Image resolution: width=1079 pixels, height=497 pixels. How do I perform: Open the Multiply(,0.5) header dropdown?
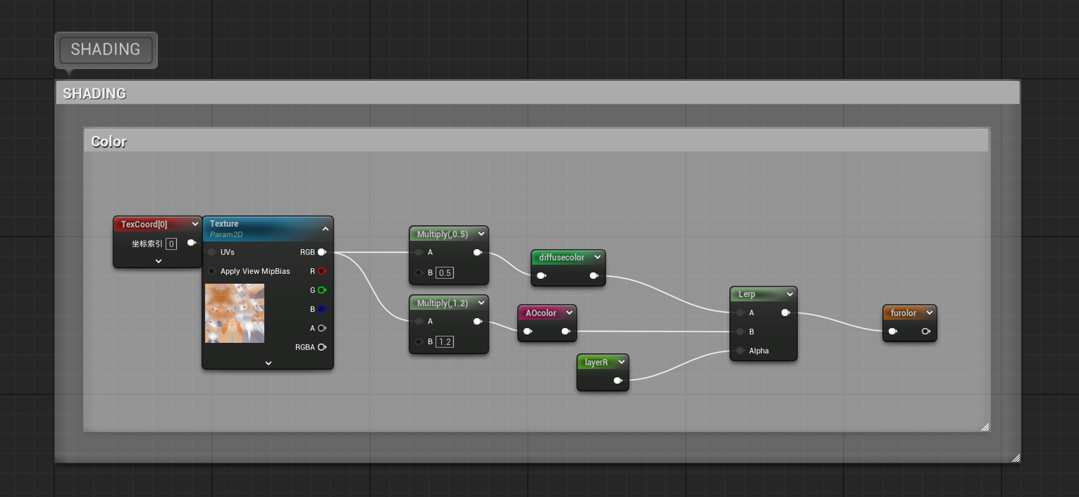(480, 234)
